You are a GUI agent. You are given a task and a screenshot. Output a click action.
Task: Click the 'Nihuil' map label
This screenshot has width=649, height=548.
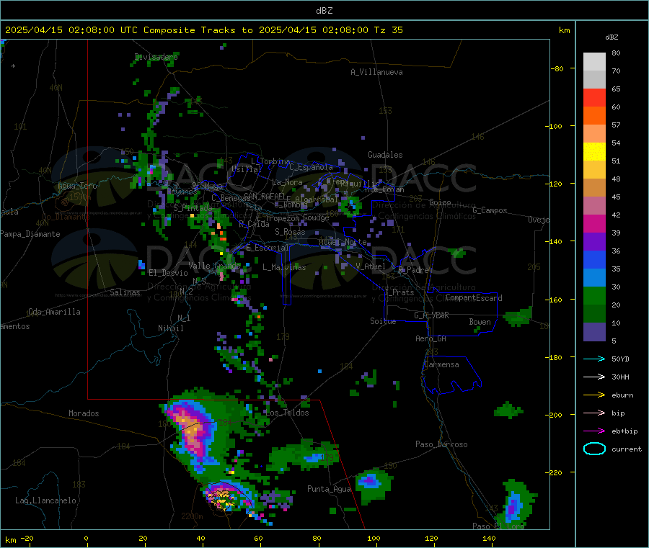[170, 328]
